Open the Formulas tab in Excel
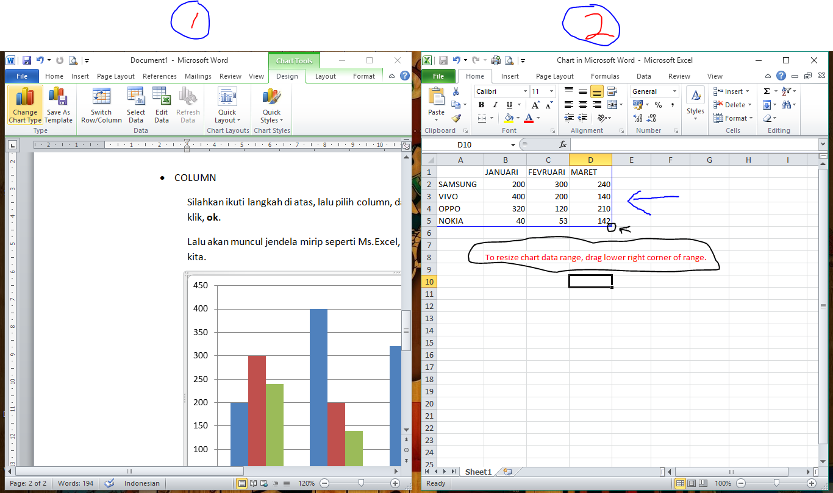 605,76
